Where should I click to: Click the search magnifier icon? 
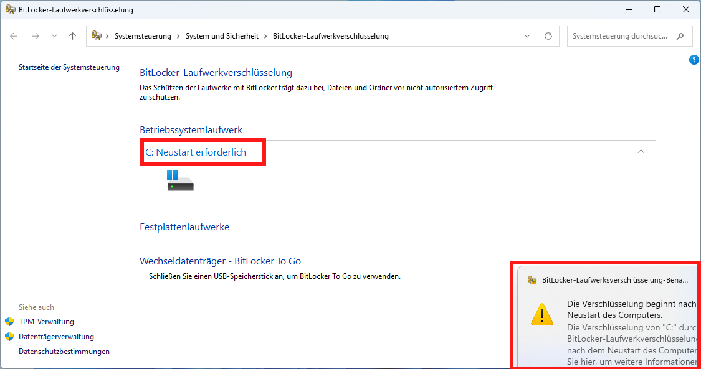coord(680,36)
